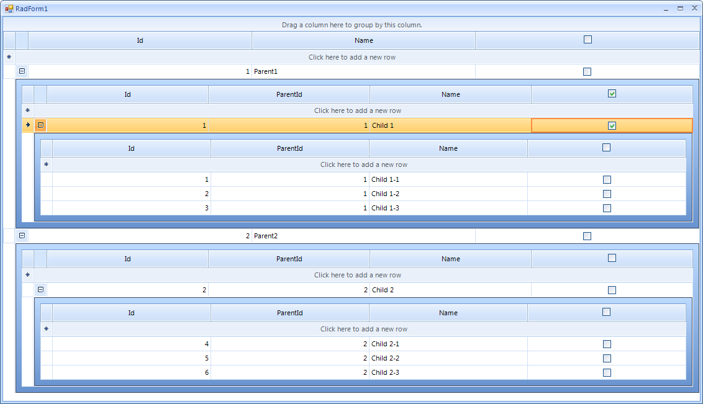Click the new-row asterisk in Child 1's nested grid
This screenshot has width=703, height=404.
(46, 164)
